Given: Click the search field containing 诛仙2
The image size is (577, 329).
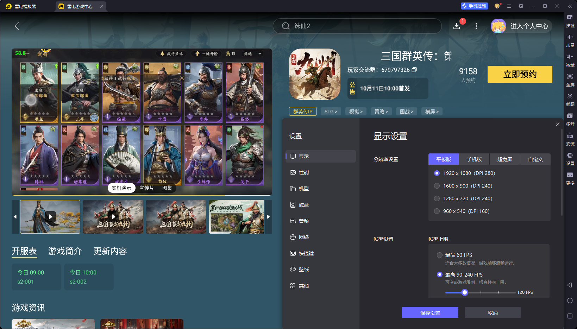Looking at the screenshot, I should tap(357, 26).
